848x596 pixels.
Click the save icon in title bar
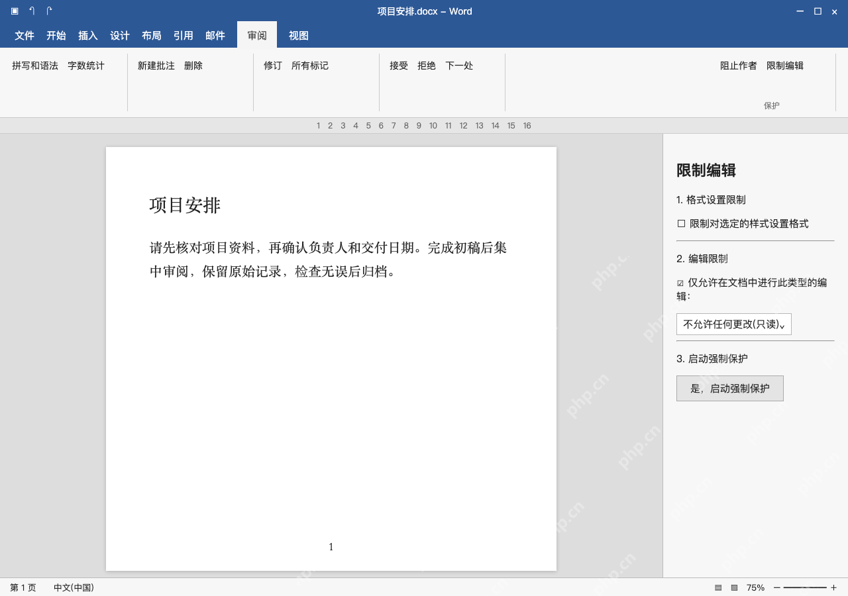point(15,11)
